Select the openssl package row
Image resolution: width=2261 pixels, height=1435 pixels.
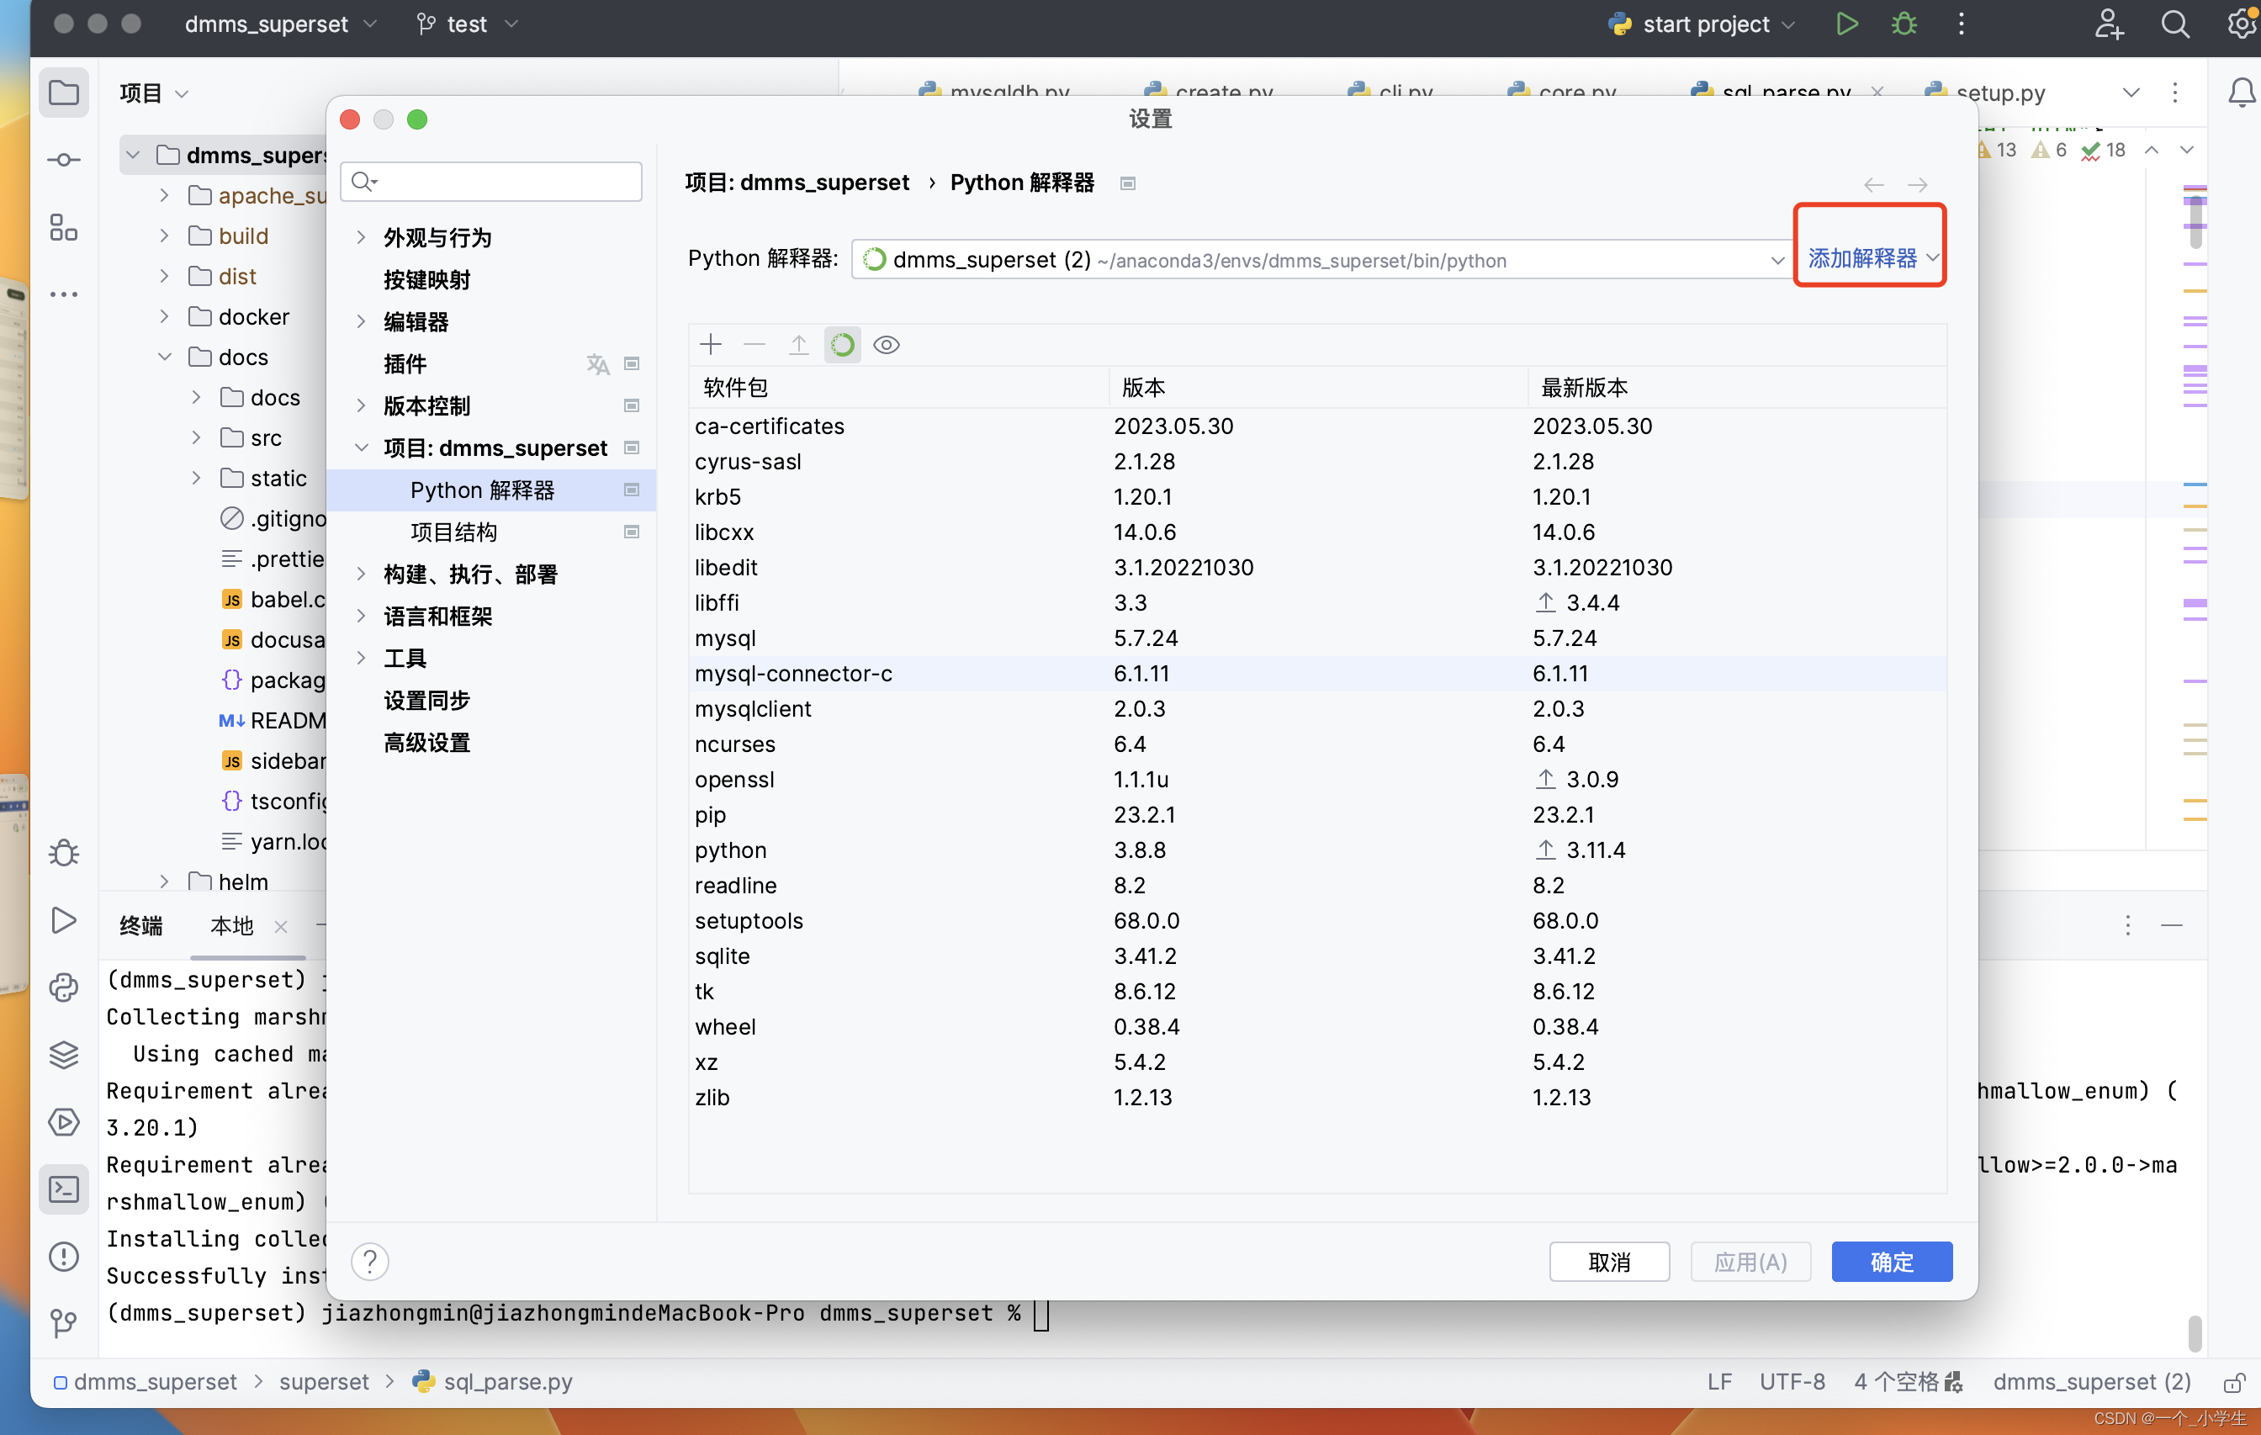click(1317, 780)
